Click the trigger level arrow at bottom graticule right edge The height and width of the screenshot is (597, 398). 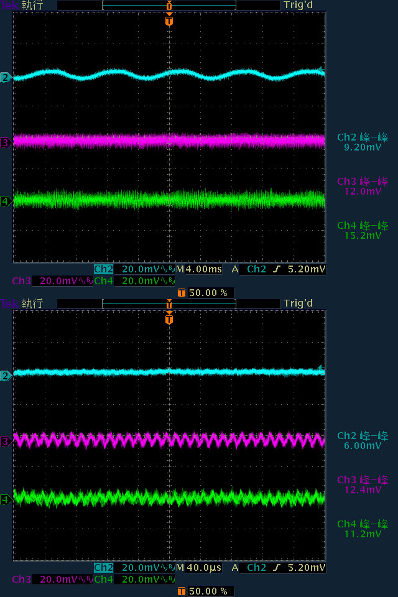(322, 368)
